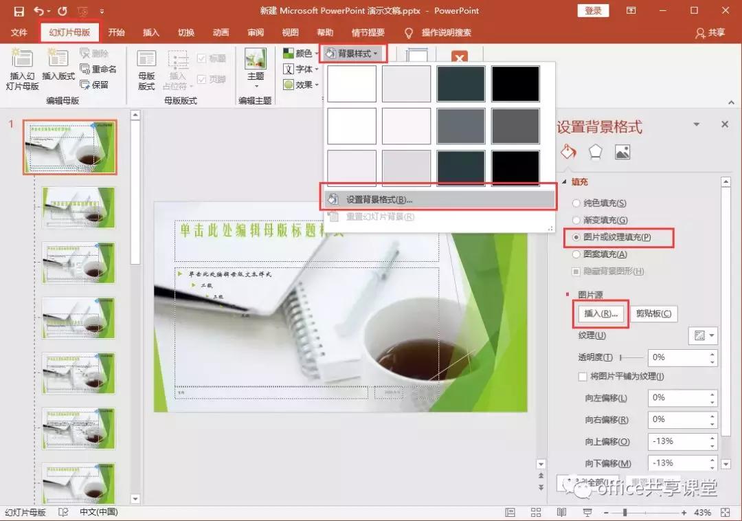Viewport: 742px width, 521px height.
Task: Click the Insert picture source button
Action: [600, 313]
